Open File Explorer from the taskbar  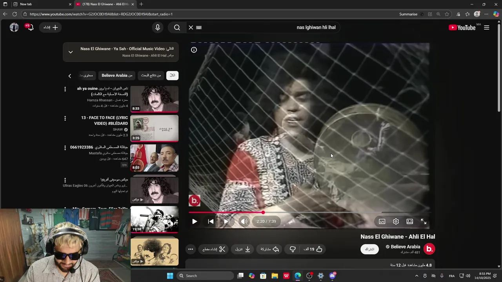(275, 276)
